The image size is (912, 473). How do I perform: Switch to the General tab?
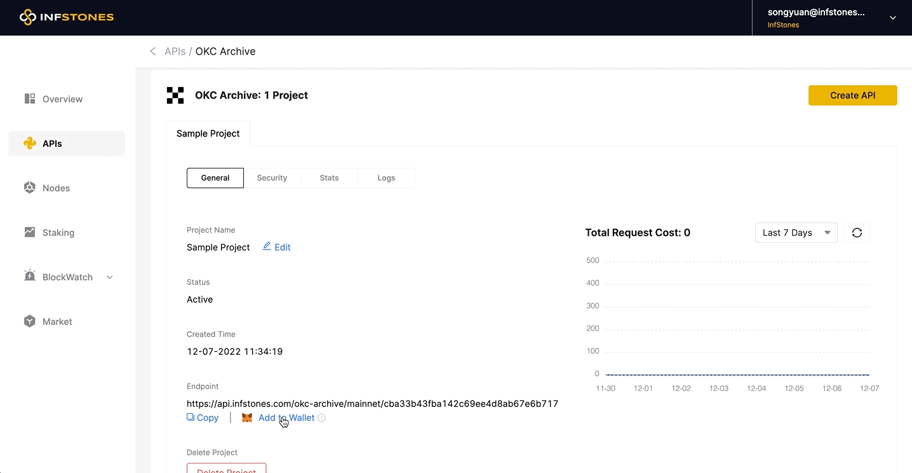tap(215, 178)
